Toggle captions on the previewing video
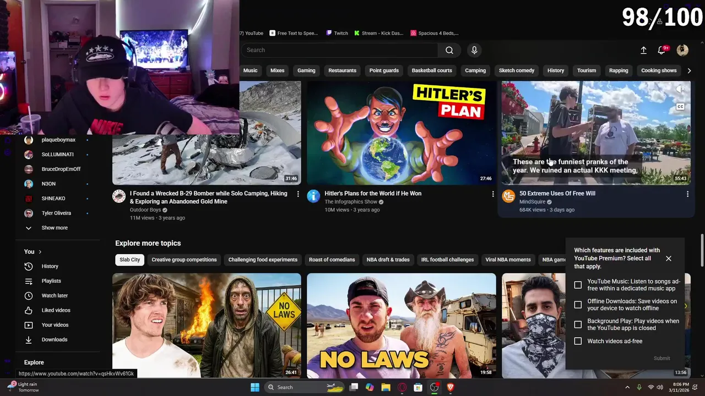705x396 pixels. point(680,107)
